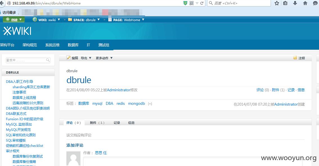Open the mongodb tag

pos(136,103)
